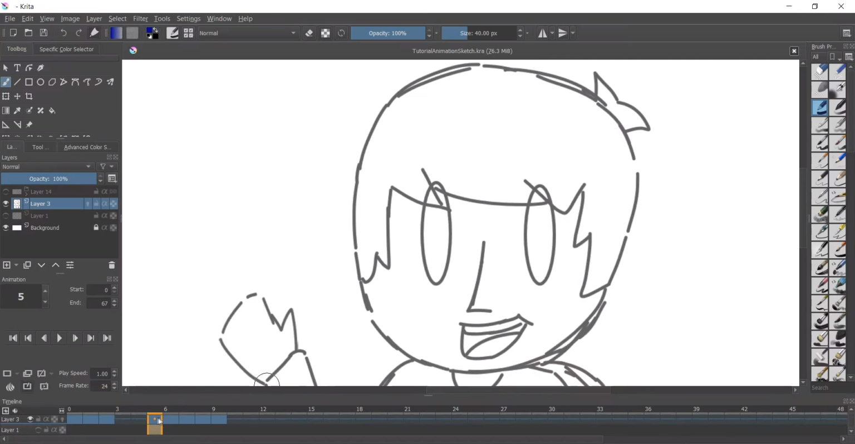This screenshot has width=855, height=444.
Task: Select the Text tool
Action: pyautogui.click(x=17, y=68)
